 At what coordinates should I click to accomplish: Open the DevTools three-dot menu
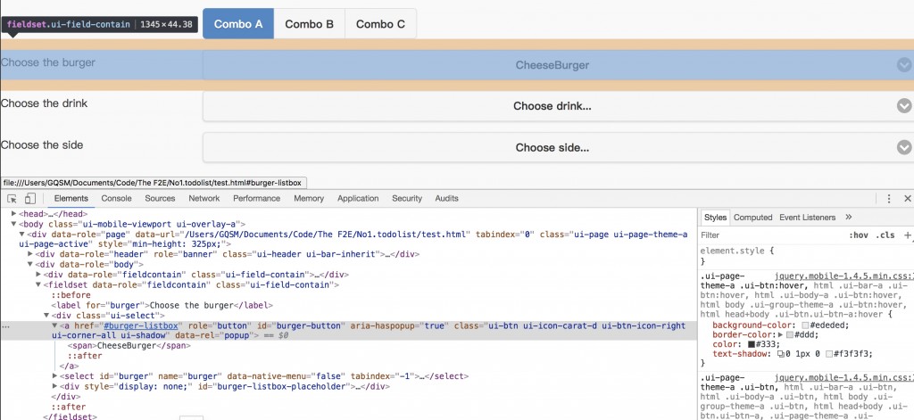[889, 199]
